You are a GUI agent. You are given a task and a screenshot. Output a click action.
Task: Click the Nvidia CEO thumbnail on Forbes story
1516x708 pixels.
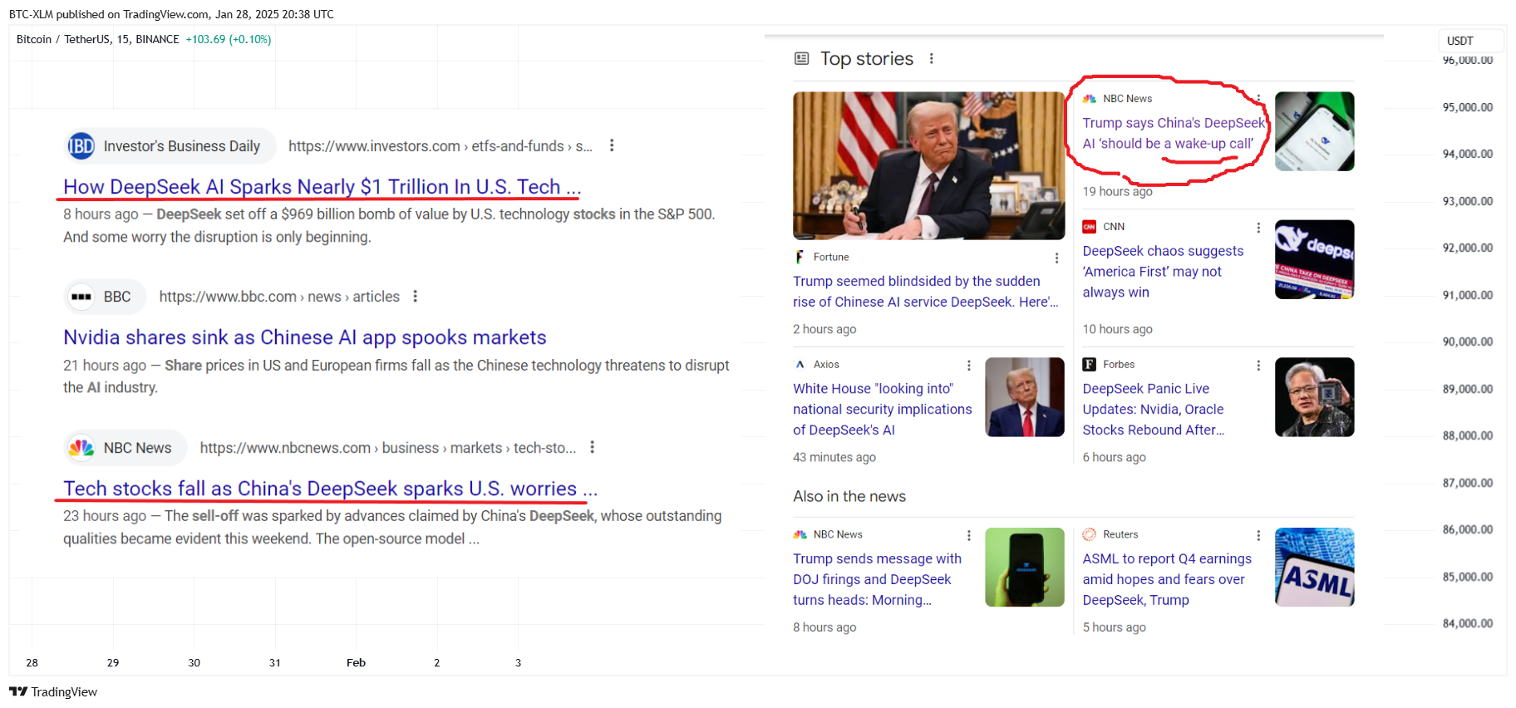point(1314,397)
